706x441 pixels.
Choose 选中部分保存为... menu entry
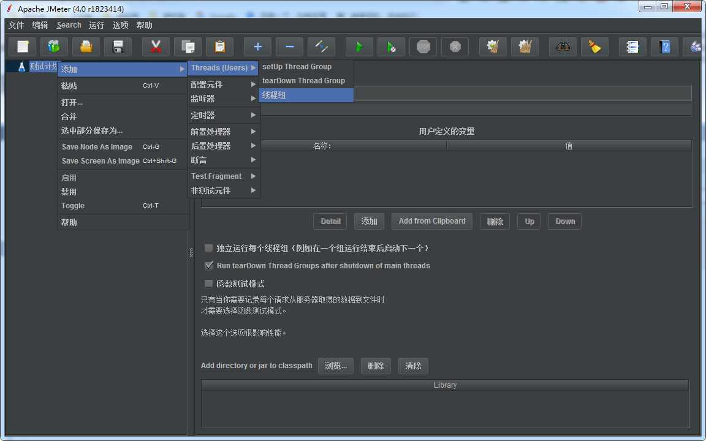[123, 130]
